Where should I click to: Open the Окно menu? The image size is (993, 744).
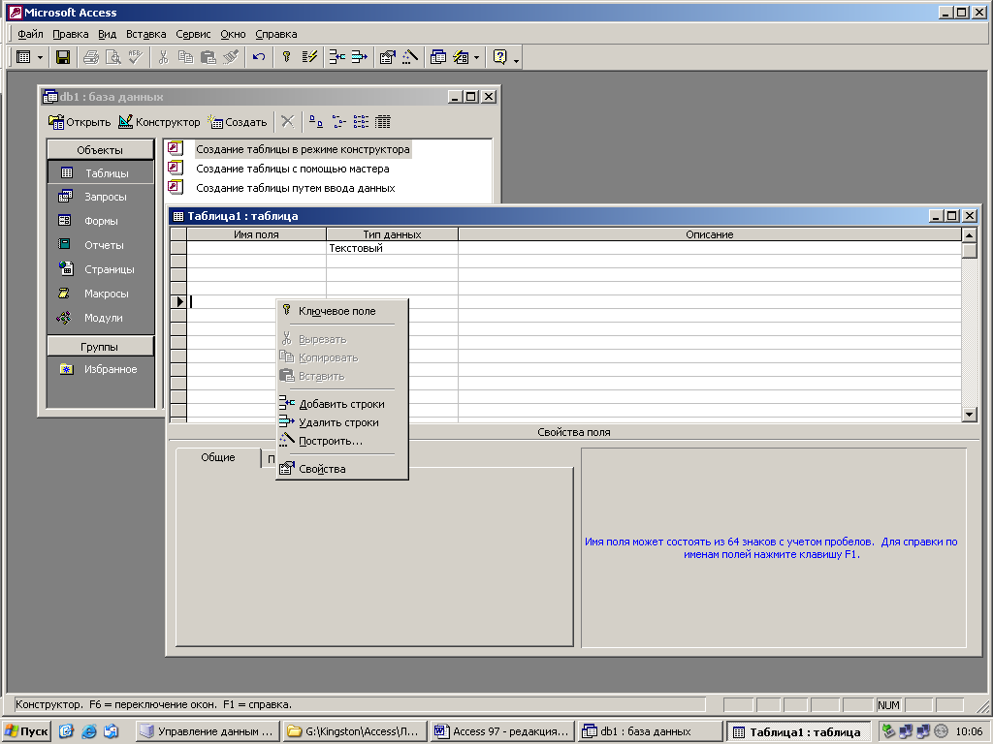tap(233, 34)
